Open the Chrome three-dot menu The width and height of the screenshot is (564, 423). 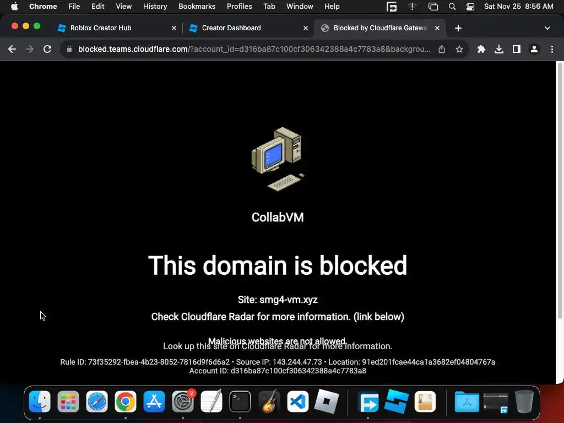[x=552, y=49]
